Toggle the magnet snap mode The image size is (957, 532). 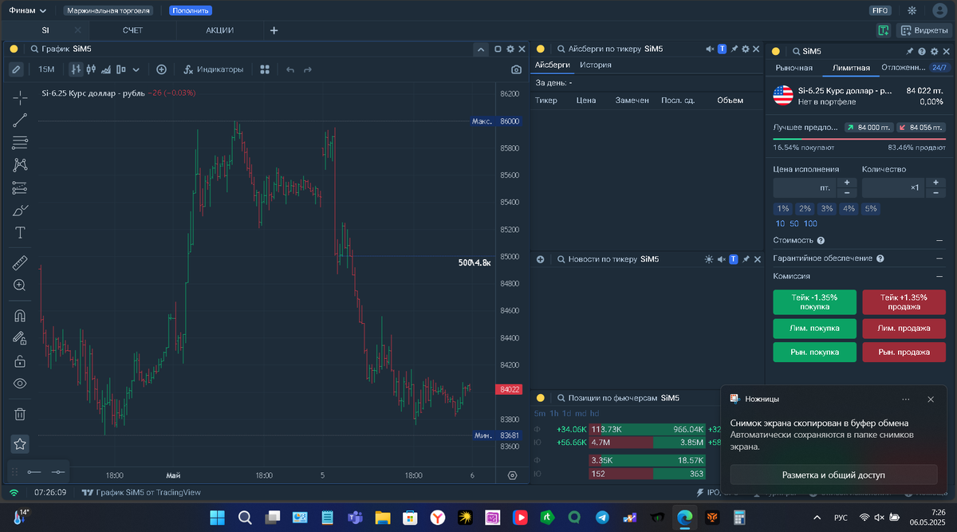click(x=20, y=316)
